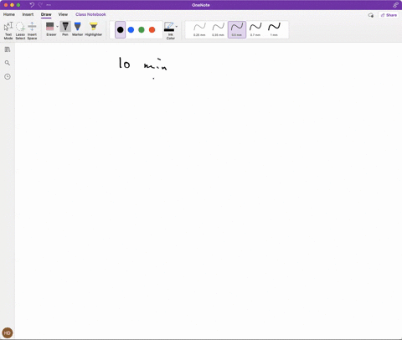Select the Marker tool
The width and height of the screenshot is (402, 340).
tap(78, 28)
